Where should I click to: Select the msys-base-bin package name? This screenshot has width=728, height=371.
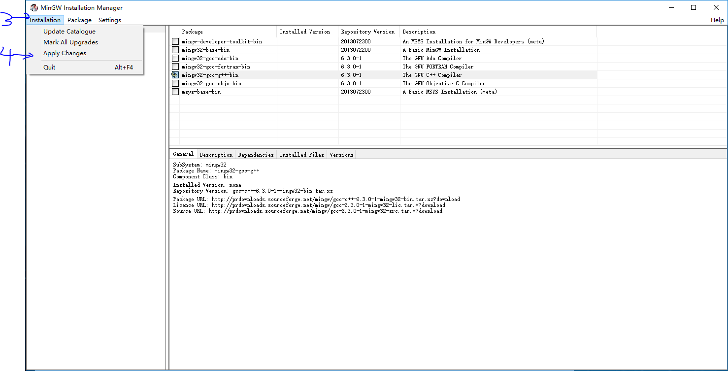coord(201,92)
